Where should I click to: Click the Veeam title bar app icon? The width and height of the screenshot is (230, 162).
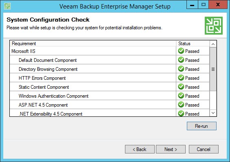(x=7, y=6)
